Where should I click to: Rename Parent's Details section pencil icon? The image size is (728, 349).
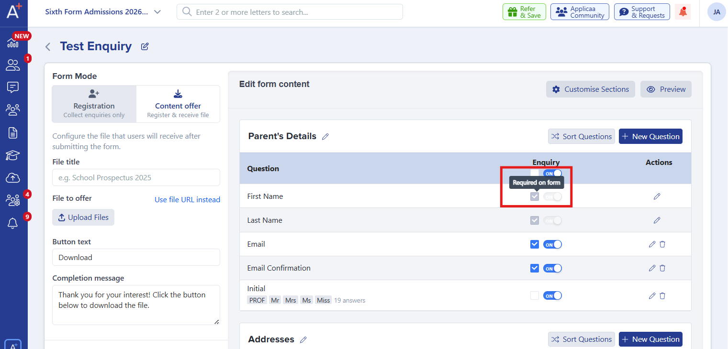tap(325, 137)
